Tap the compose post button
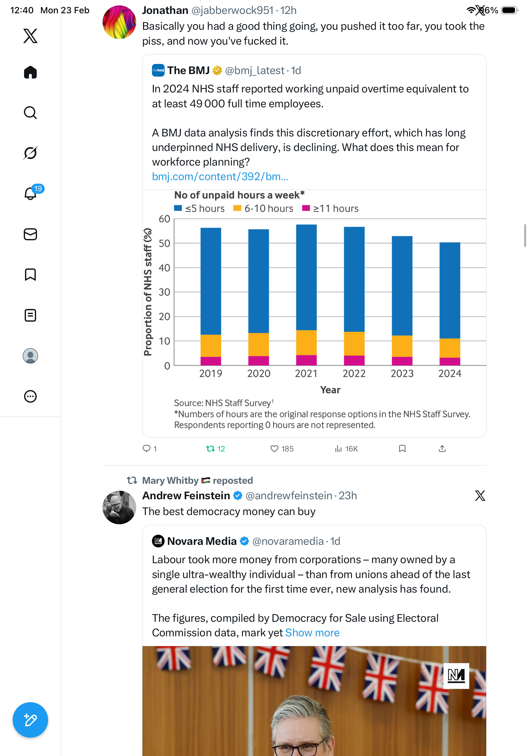Viewport: 528px width, 756px height. (x=30, y=720)
